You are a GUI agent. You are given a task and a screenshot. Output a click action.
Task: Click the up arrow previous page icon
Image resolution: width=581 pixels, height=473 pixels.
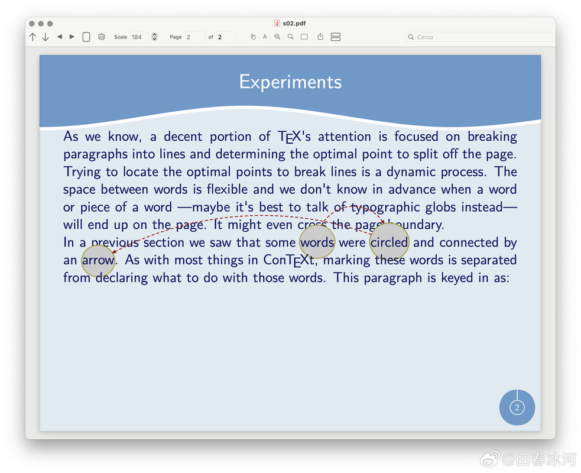[33, 37]
